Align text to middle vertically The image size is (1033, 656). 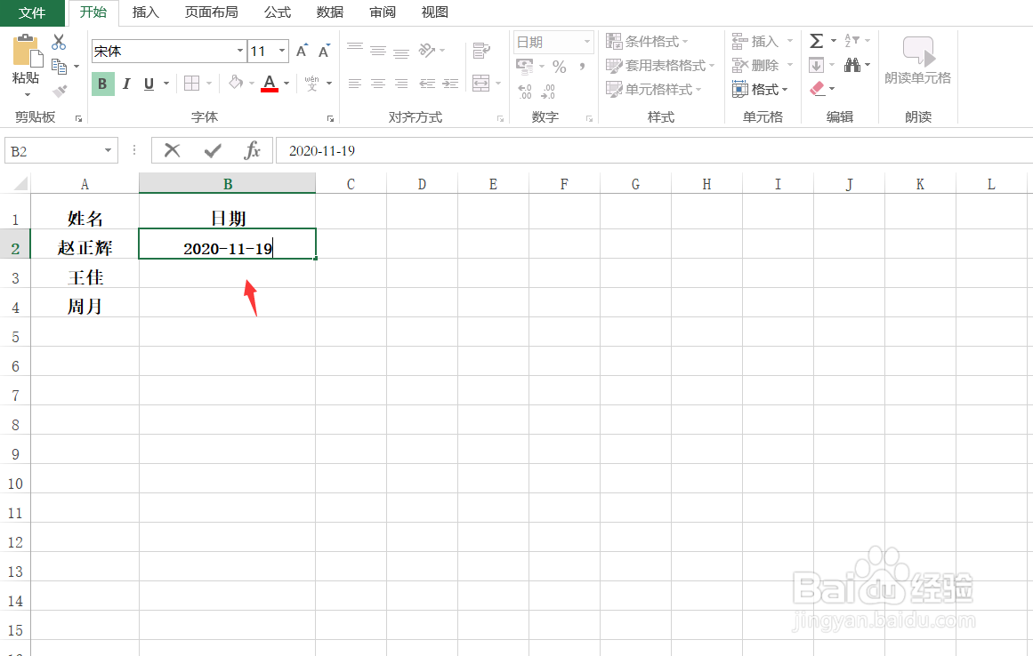click(x=378, y=50)
